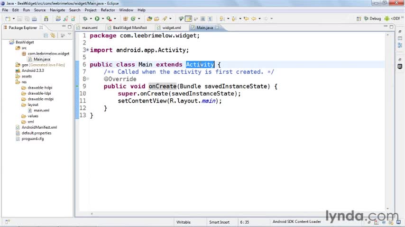
Task: Click the Run External Tools icon
Action: pyautogui.click(x=109, y=19)
